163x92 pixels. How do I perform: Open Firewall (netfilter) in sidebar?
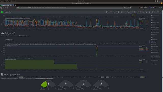click(x=155, y=29)
